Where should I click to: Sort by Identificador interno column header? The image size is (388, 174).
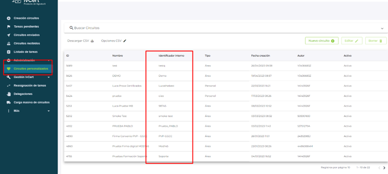(x=171, y=56)
